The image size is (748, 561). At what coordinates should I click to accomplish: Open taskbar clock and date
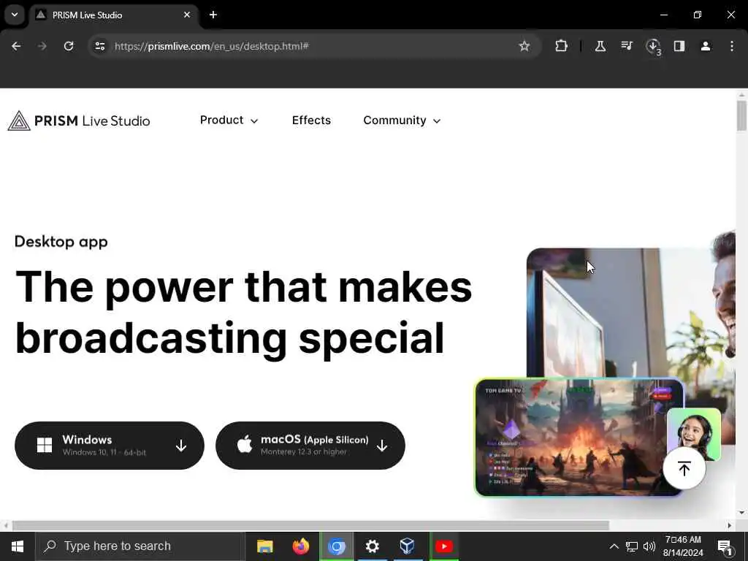click(683, 546)
